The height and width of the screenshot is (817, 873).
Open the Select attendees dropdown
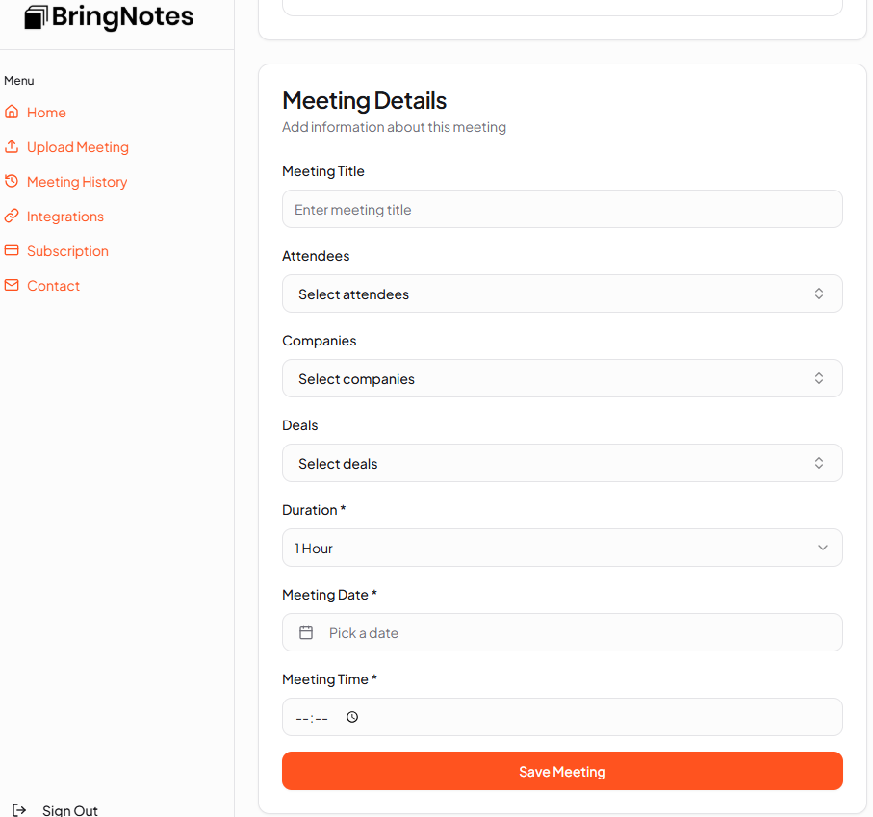562,294
